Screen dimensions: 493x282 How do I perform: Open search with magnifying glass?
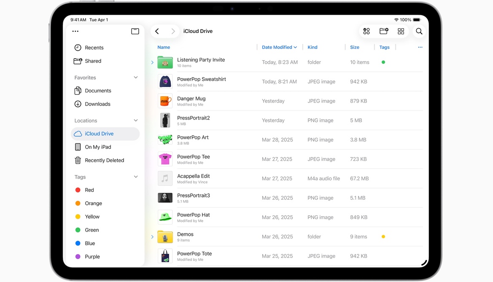[419, 31]
